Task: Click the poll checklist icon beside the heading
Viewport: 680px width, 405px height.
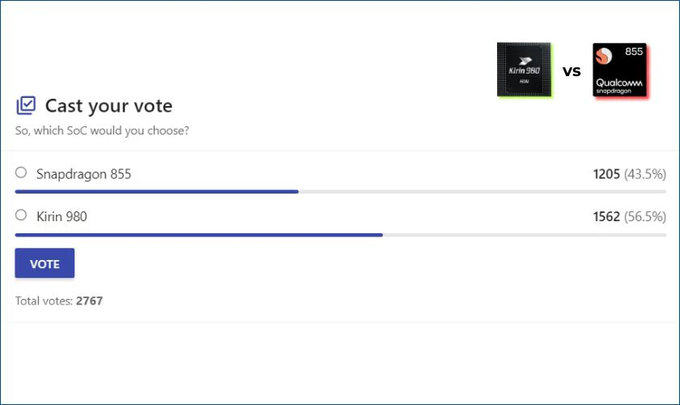Action: (x=26, y=106)
